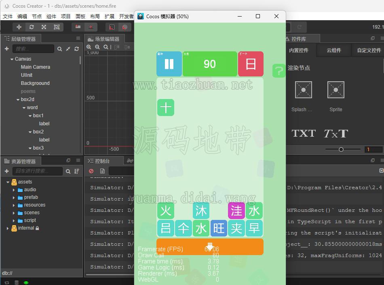Click the purple 洼 tile in game
384x285 pixels.
coord(236,211)
